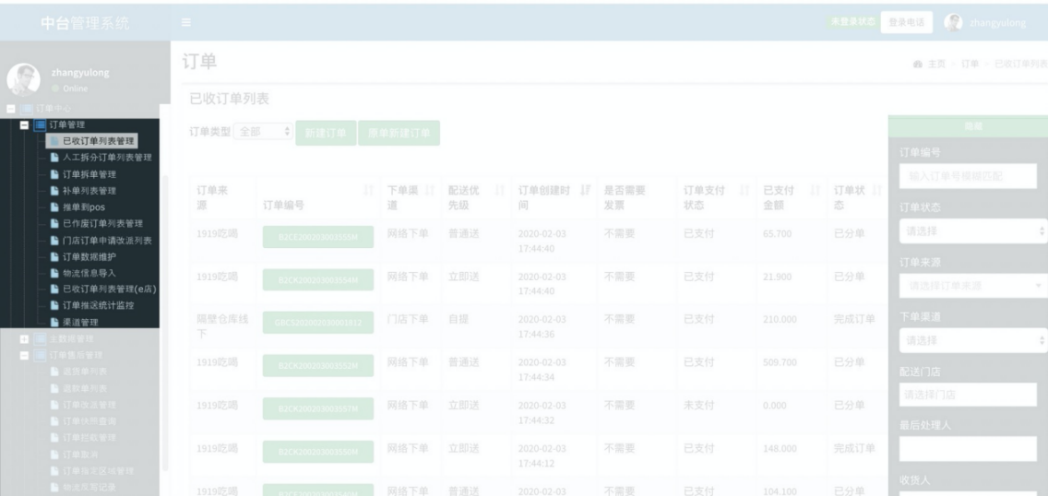Open the 订单来源 dropdown
Viewport: 1048px width, 496px height.
973,286
